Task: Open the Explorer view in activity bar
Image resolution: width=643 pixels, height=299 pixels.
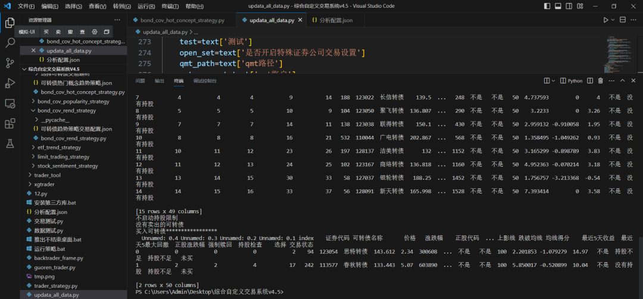Action: [x=10, y=23]
